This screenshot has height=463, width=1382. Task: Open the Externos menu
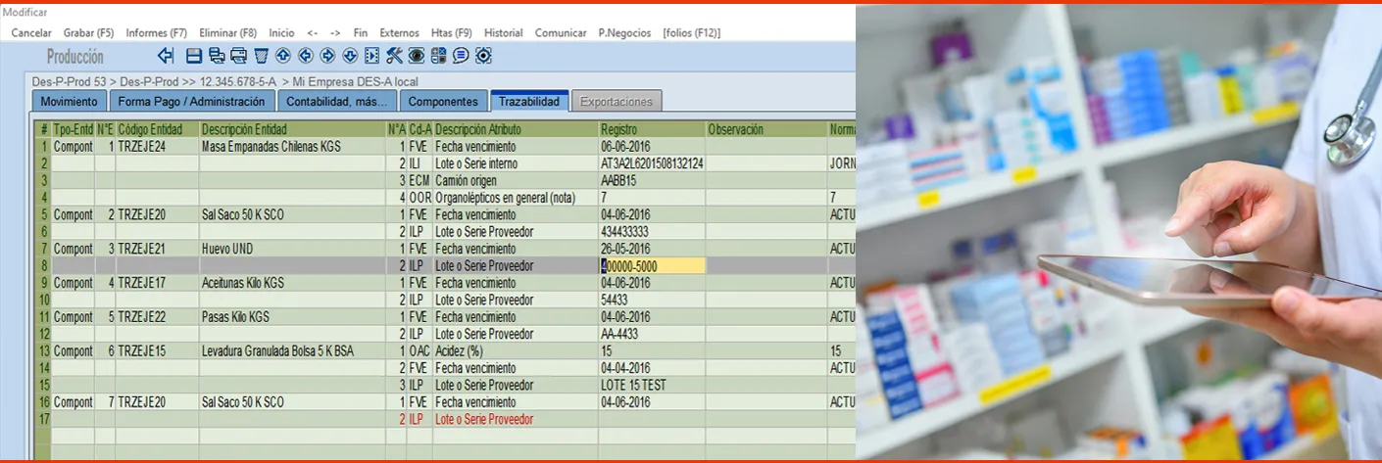(399, 32)
